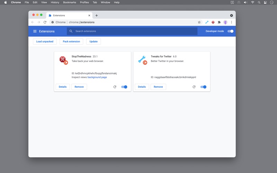The width and height of the screenshot is (277, 173).
Task: Bookmark this page with the star icon
Action: coord(199,22)
